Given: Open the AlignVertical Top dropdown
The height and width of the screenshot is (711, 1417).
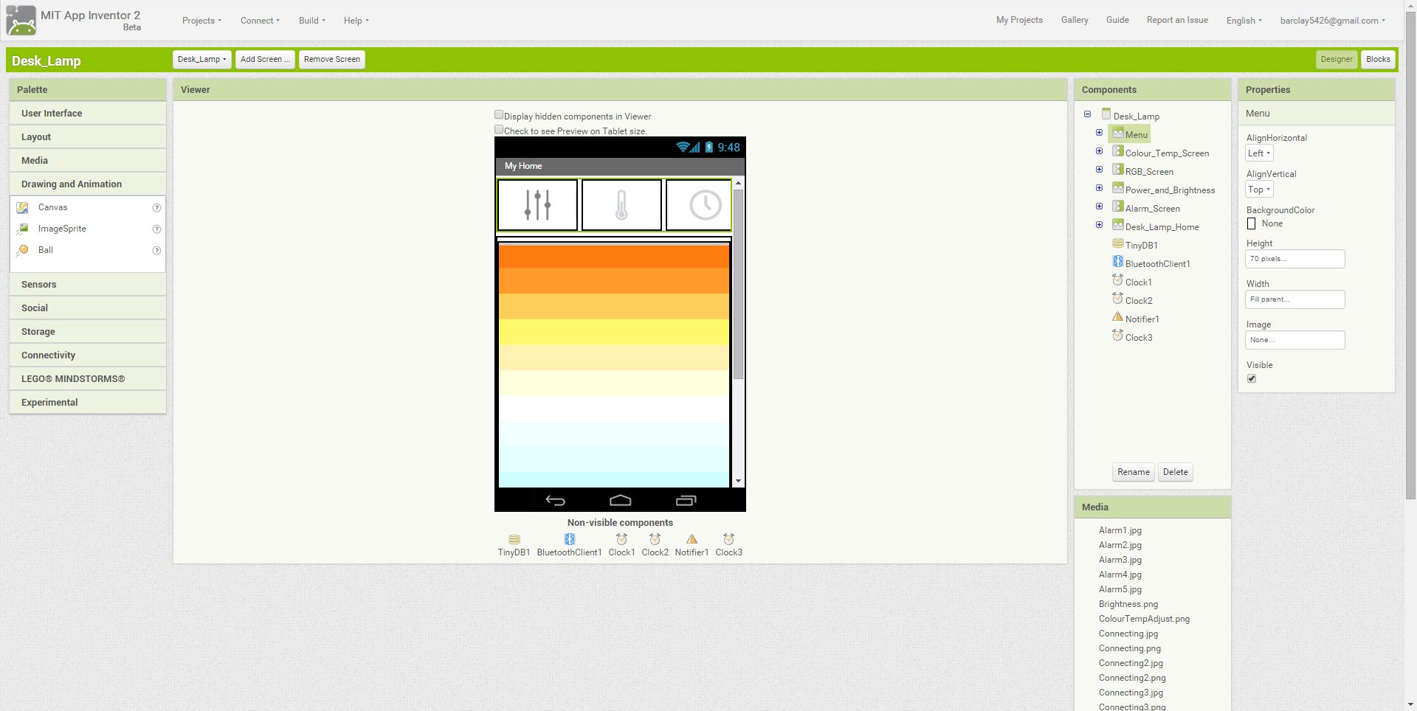Looking at the screenshot, I should (1259, 190).
